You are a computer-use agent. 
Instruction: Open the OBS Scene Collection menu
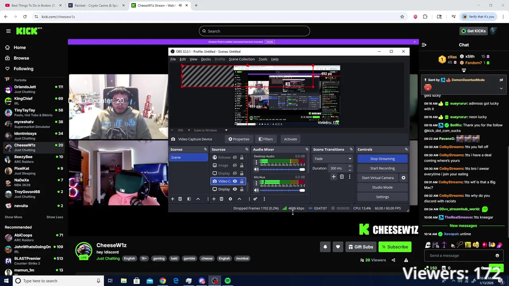point(242,59)
